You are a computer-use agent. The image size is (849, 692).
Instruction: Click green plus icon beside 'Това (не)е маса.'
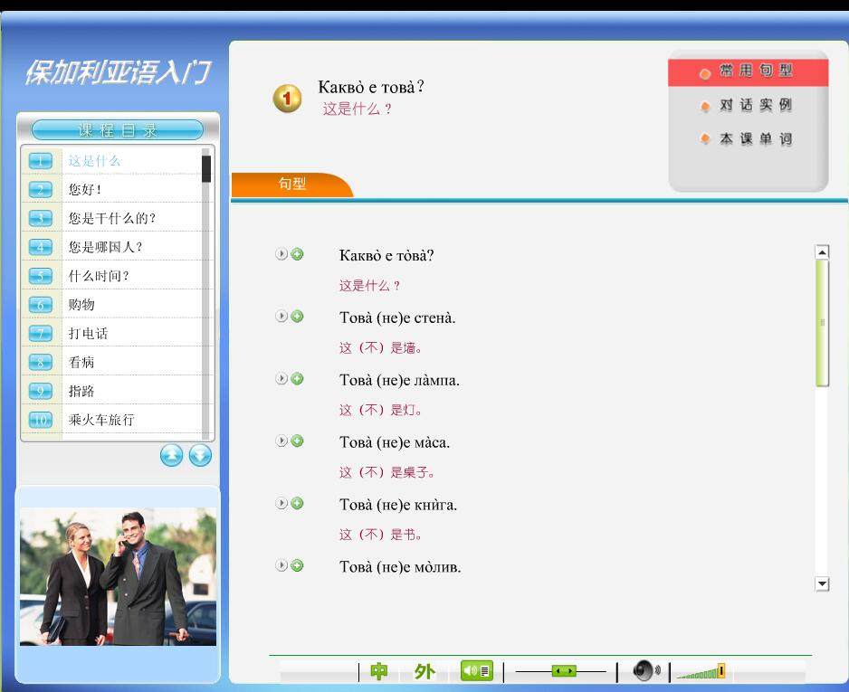[x=297, y=441]
